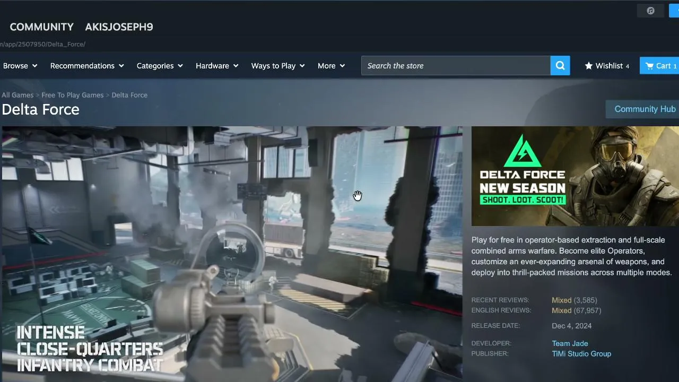Click the game description paragraph
Screen dimensions: 679x382
[x=572, y=256]
